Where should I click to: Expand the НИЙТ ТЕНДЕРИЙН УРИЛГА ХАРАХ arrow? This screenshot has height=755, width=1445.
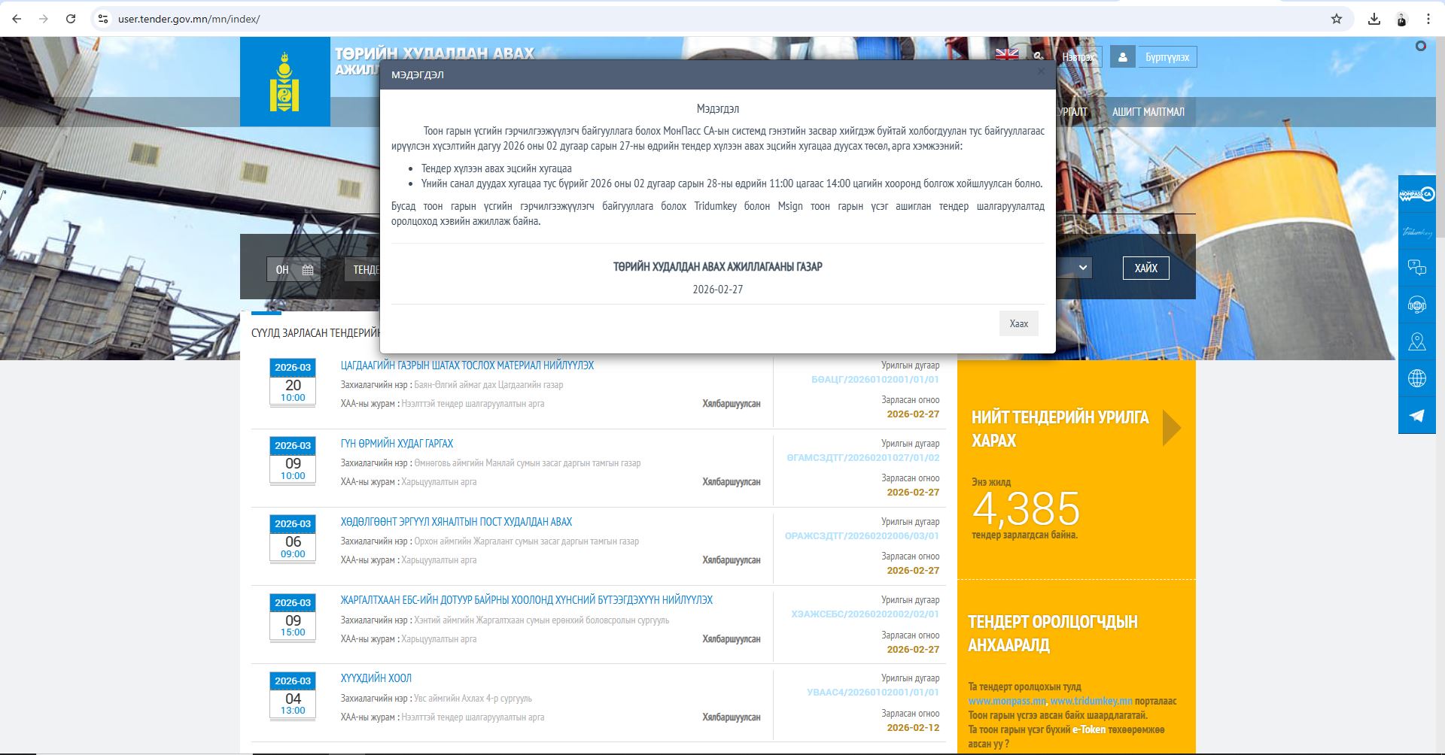(1171, 428)
